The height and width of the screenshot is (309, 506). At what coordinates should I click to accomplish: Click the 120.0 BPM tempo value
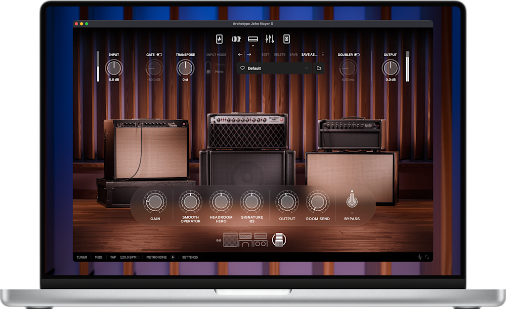[x=128, y=257]
